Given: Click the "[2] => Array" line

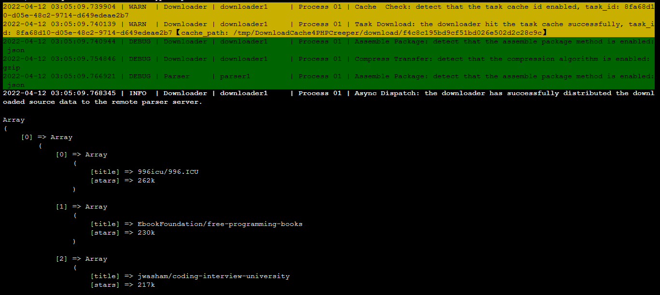Looking at the screenshot, I should coord(82,259).
